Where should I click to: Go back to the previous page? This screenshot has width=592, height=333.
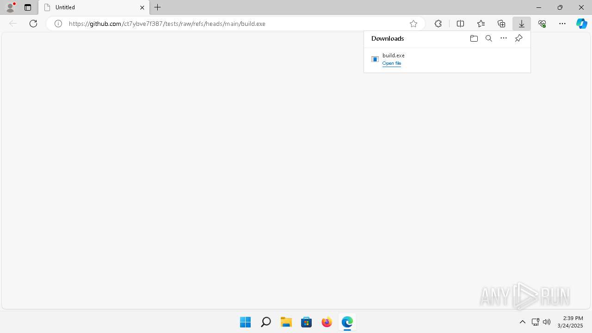(x=13, y=24)
